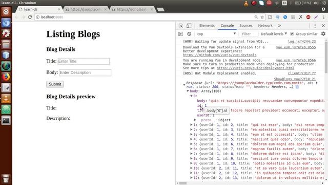The width and height of the screenshot is (328, 185).
Task: Expand array item 12 "dolorum ut in"
Action: 191,178
